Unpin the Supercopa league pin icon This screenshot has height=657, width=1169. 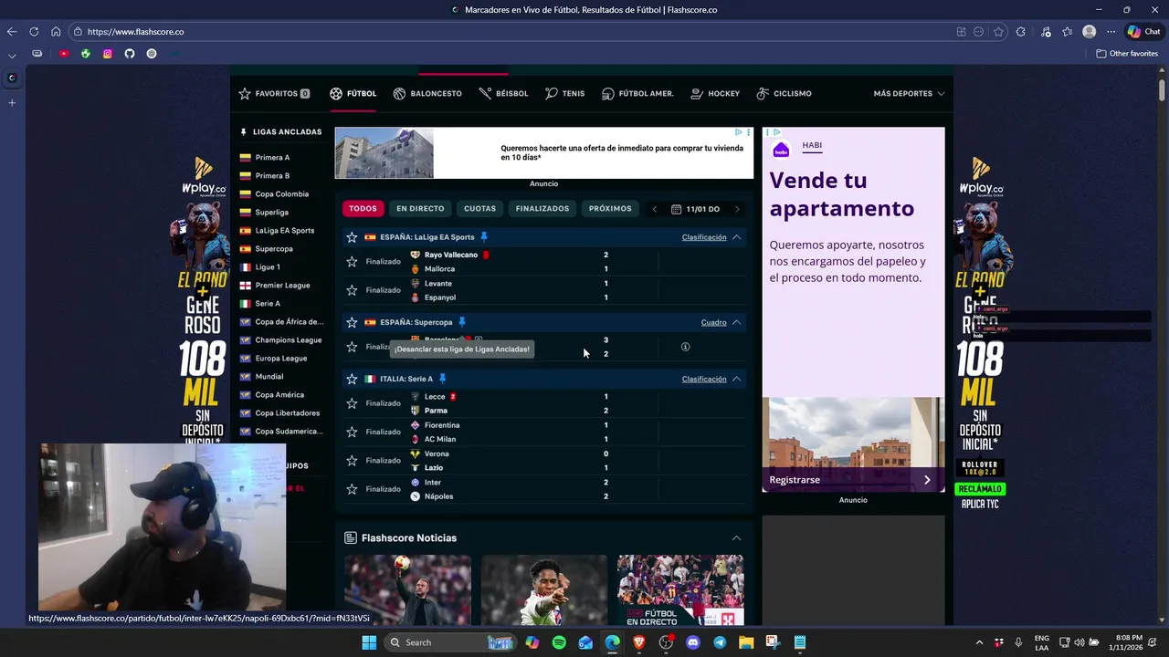[x=462, y=321]
